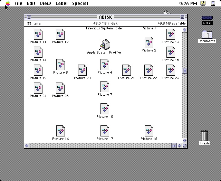Open the Apple menu
Screen dimensions: 221x181
point(8,3)
